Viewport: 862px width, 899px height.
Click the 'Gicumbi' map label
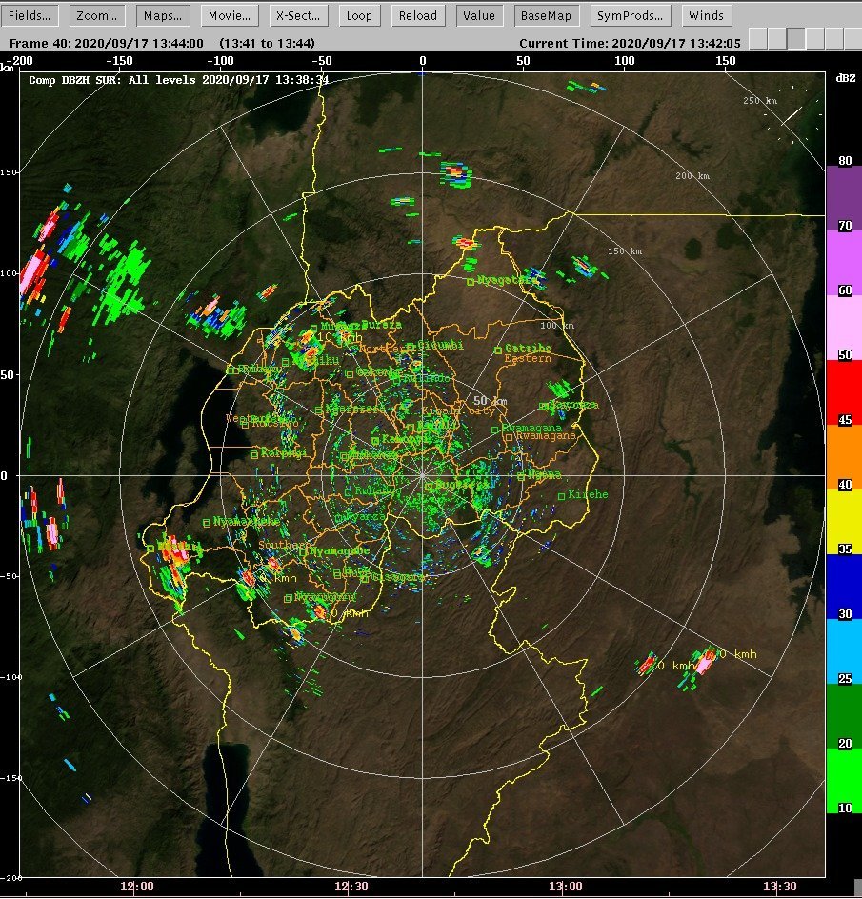[x=440, y=345]
